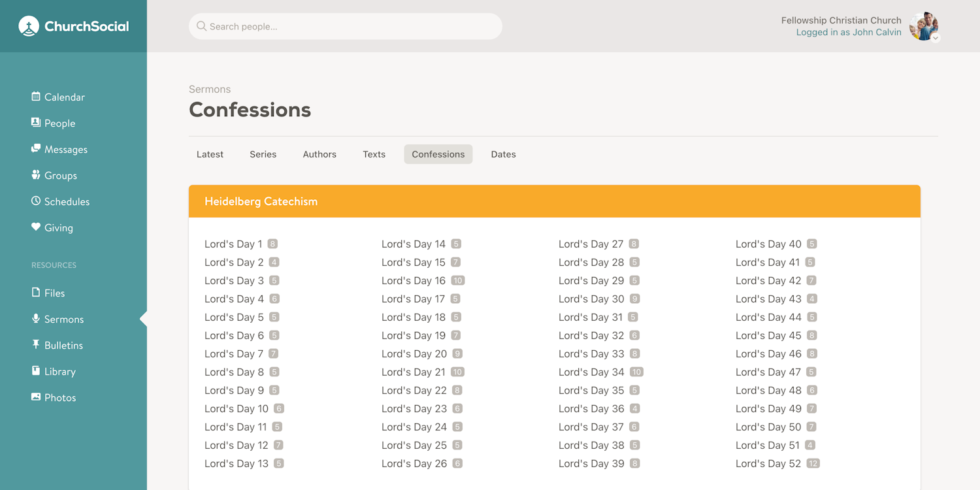Expand the account menu via the avatar chevron

(x=936, y=37)
